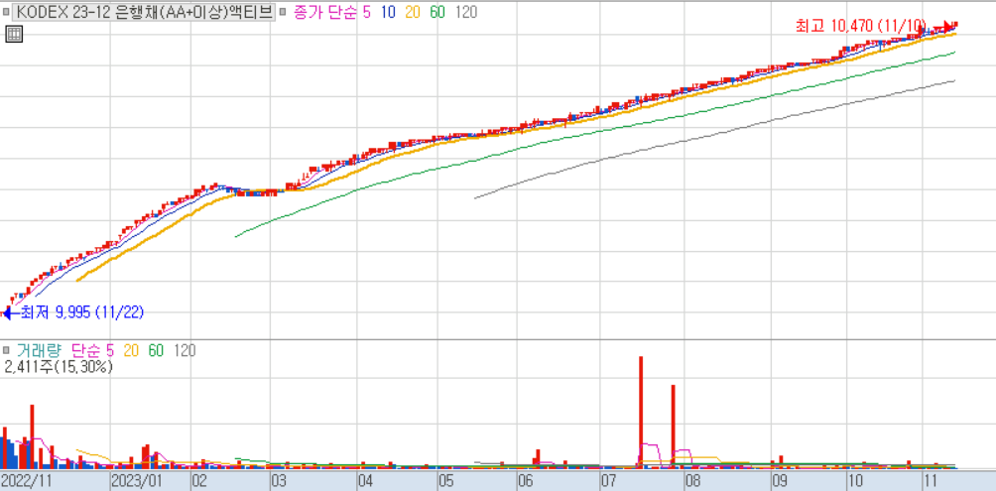Click the second tall red volume bar near 08
This screenshot has width=996, height=491.
point(674,427)
